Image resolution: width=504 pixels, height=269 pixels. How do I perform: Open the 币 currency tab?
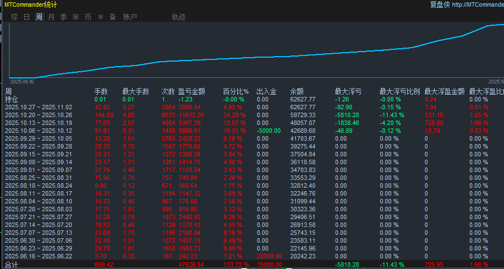click(x=88, y=17)
